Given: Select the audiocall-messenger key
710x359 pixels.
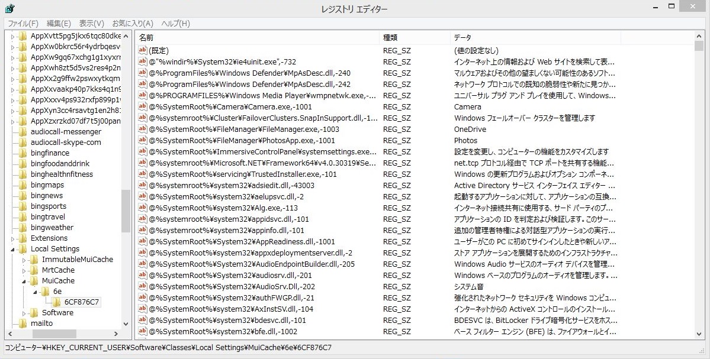Looking at the screenshot, I should click(x=66, y=131).
